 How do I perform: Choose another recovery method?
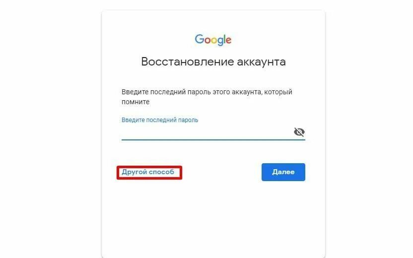148,172
